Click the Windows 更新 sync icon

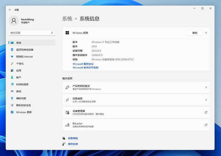point(12,112)
